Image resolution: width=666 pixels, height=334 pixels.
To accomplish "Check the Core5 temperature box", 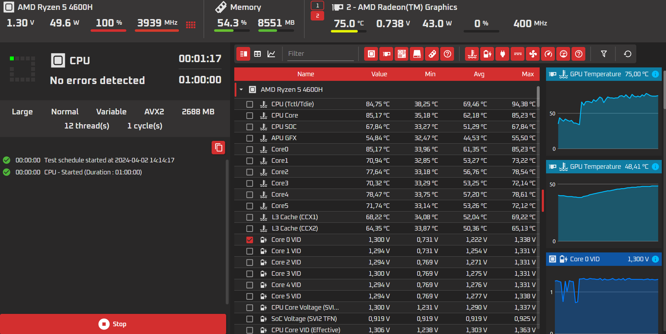I will (249, 206).
